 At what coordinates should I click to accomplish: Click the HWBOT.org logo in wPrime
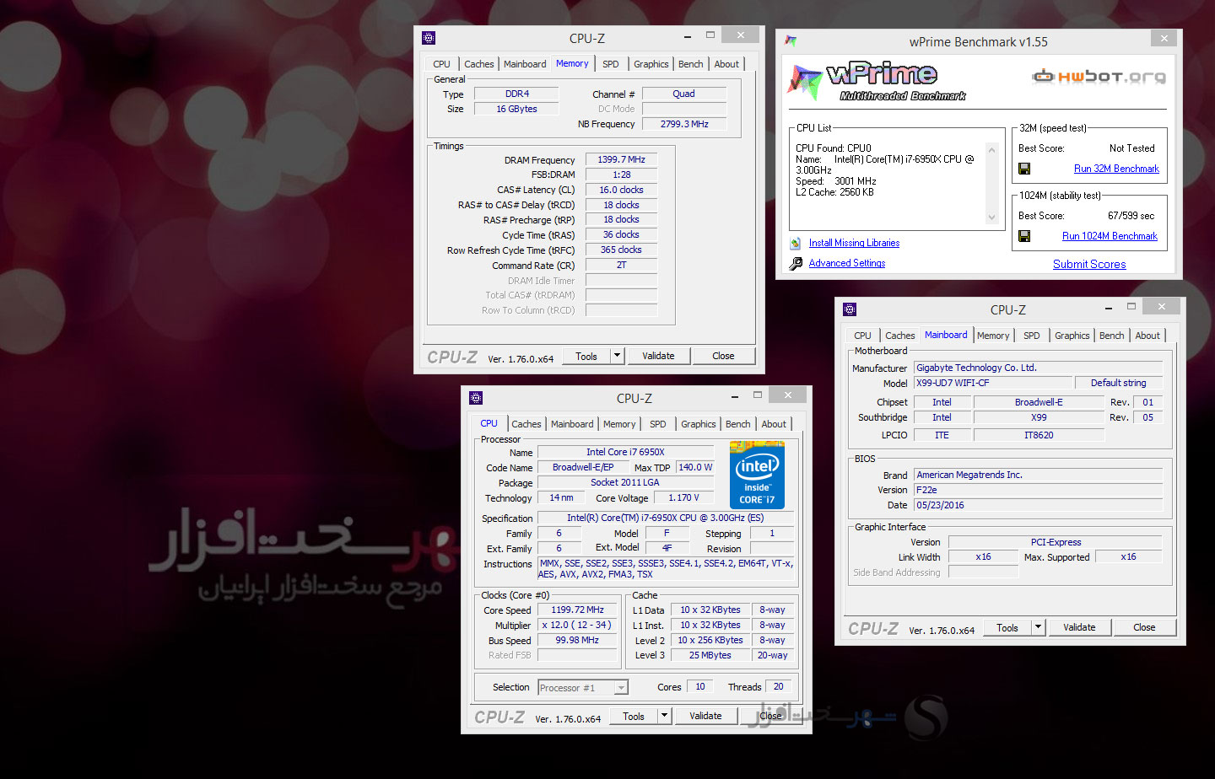[1099, 77]
